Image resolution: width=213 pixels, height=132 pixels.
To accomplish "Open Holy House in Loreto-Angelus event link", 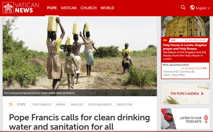I will [x=185, y=47].
